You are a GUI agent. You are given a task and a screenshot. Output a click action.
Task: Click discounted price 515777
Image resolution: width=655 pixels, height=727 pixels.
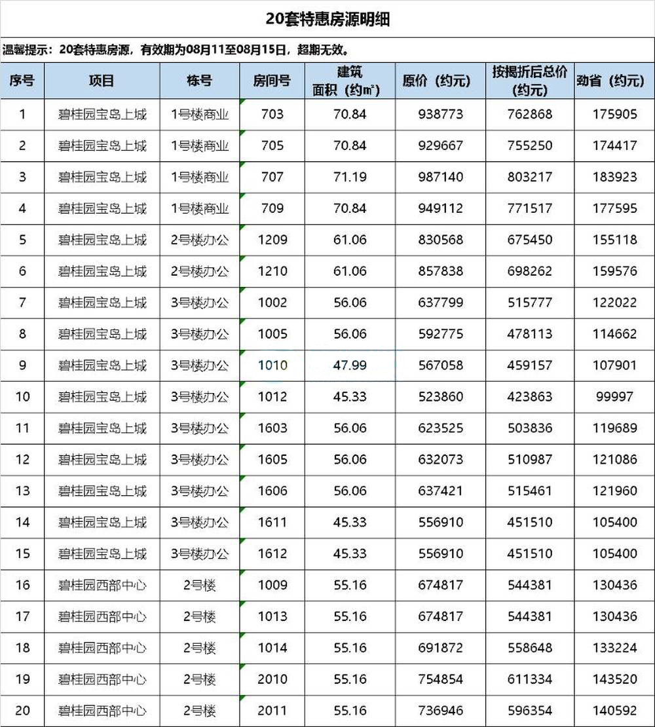[x=530, y=303]
